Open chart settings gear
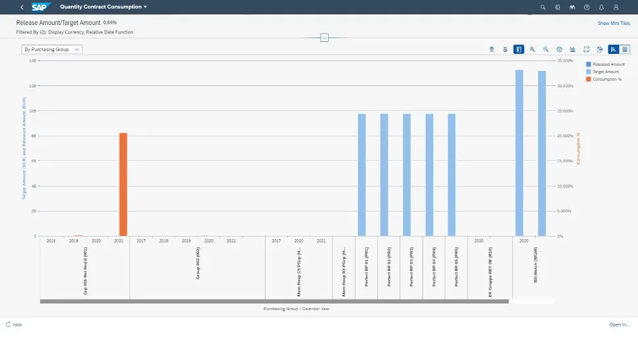Image resolution: width=638 pixels, height=358 pixels. coord(559,49)
